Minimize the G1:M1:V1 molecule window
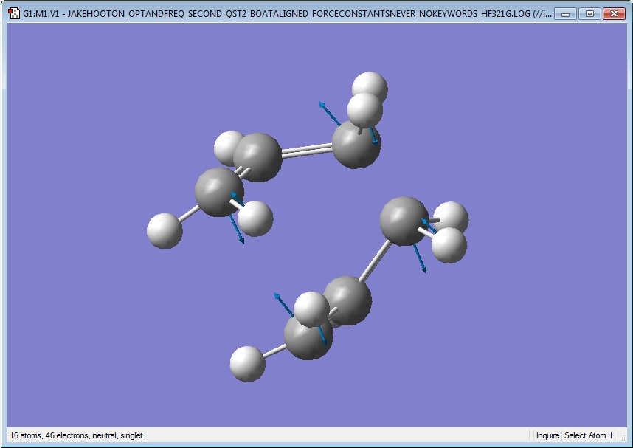 click(x=565, y=14)
